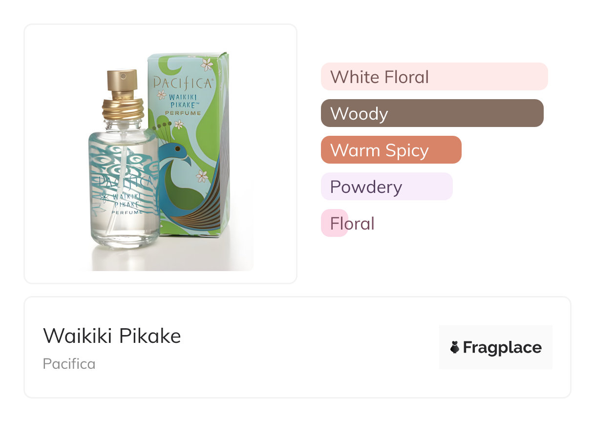Click the Fragplace bear icon

click(x=455, y=347)
